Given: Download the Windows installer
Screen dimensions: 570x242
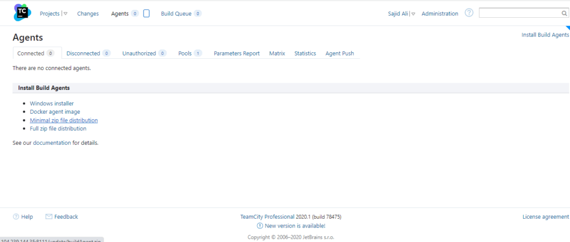Looking at the screenshot, I should pyautogui.click(x=52, y=104).
